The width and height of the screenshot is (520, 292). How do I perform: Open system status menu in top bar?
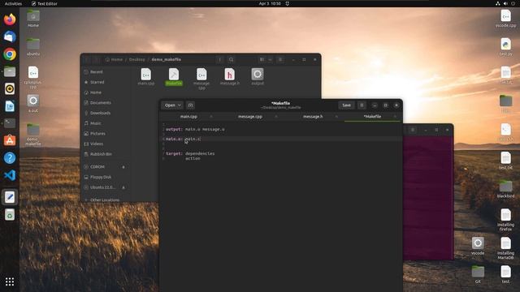(505, 3)
